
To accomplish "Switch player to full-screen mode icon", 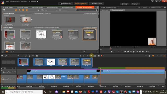I will coord(162,7).
